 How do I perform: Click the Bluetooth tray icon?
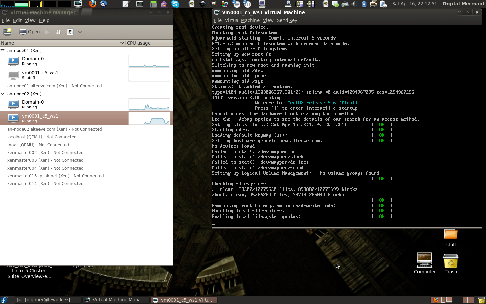tap(364, 4)
